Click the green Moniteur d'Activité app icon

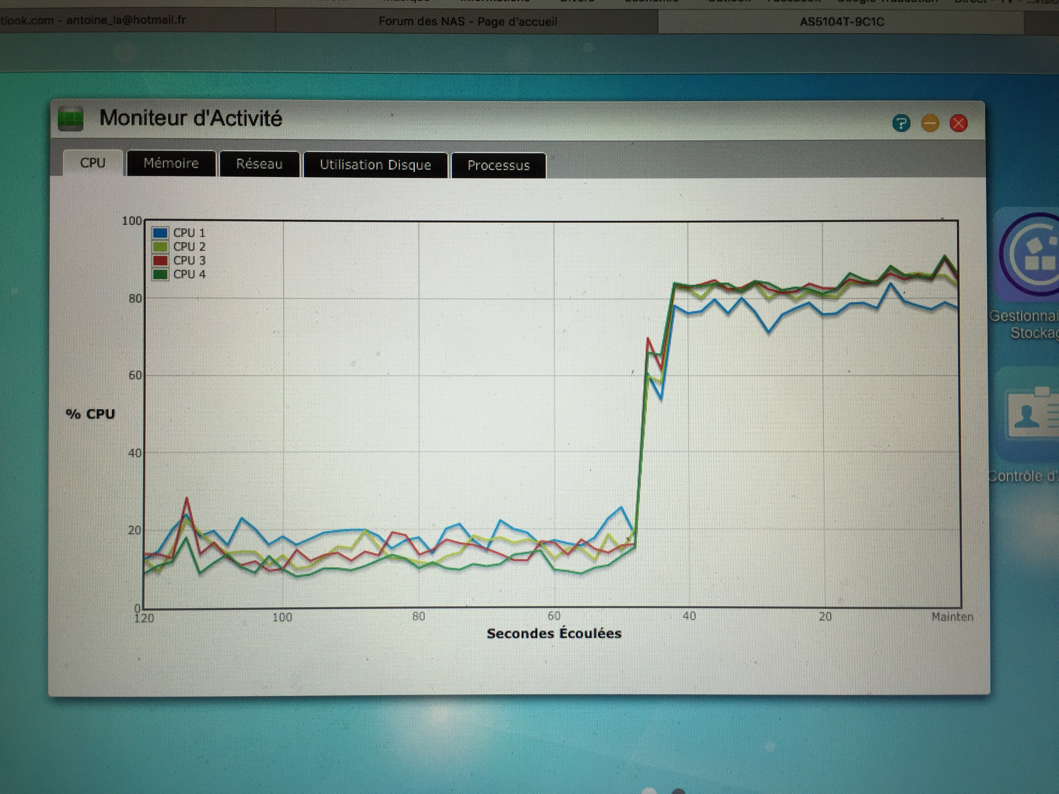pyautogui.click(x=70, y=119)
